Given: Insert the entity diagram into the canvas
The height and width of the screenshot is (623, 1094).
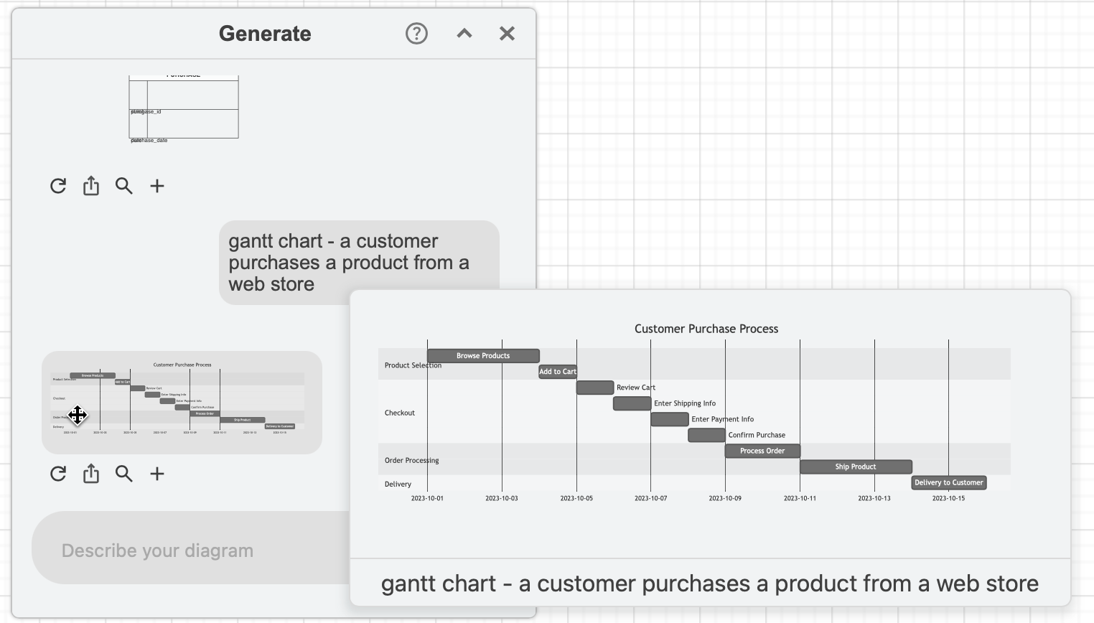Looking at the screenshot, I should pyautogui.click(x=157, y=186).
